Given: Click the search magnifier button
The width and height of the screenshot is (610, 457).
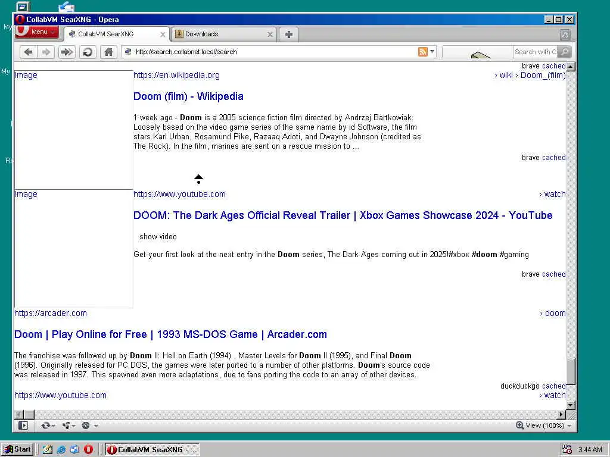Looking at the screenshot, I should click(564, 52).
